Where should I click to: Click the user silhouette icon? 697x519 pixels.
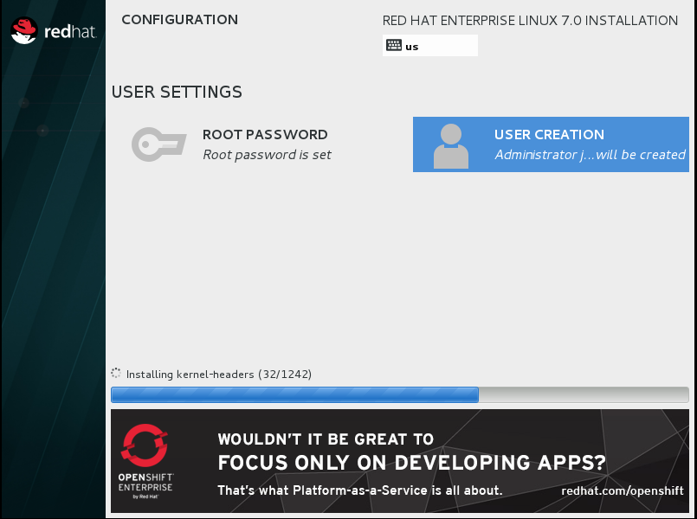[x=451, y=146]
